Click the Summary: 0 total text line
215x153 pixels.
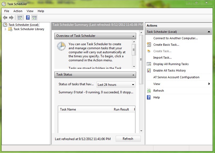click(96, 92)
